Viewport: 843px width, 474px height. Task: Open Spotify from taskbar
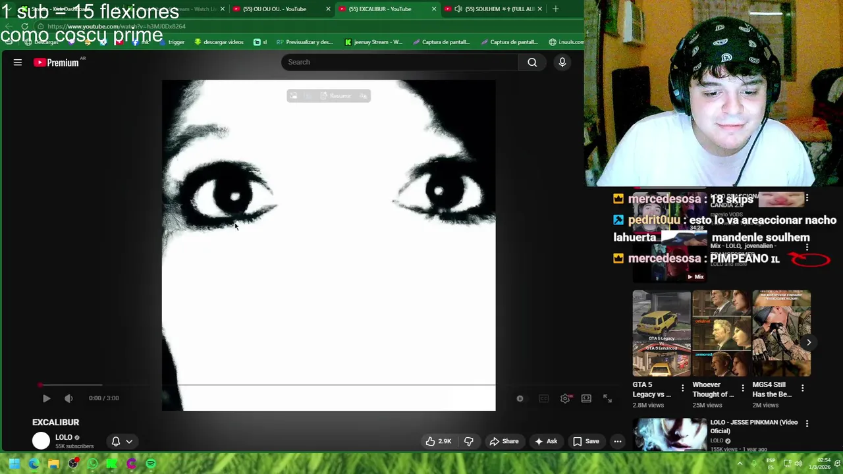151,464
